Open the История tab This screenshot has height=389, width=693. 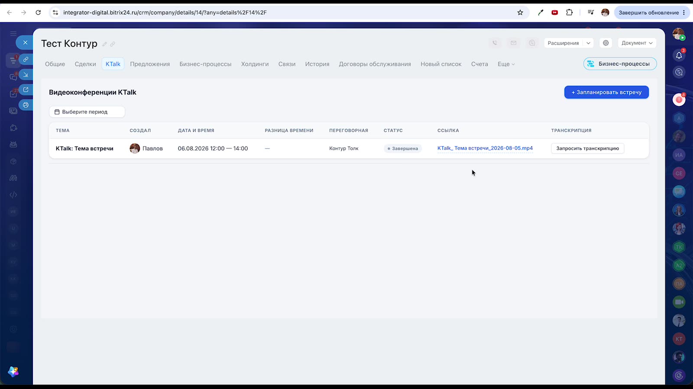317,64
